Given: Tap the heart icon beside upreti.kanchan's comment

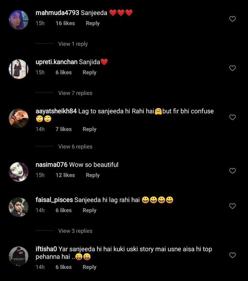Looking at the screenshot, I should point(232,68).
